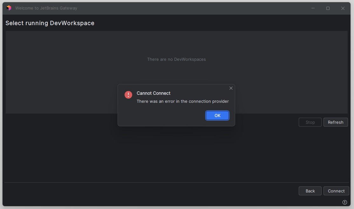354x209 pixels.
Task: Close the JetBrains Gateway window
Action: (x=343, y=8)
